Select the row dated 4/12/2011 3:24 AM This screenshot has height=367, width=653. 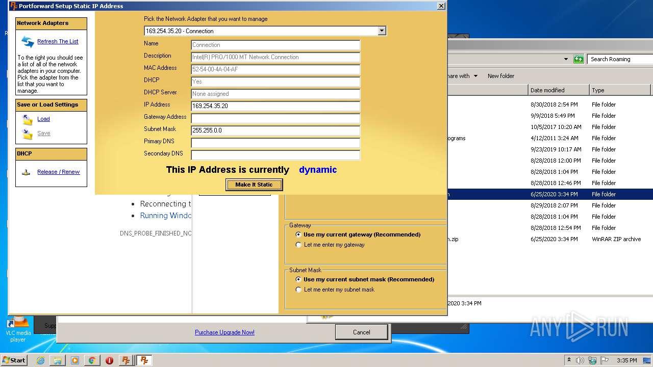coord(550,138)
